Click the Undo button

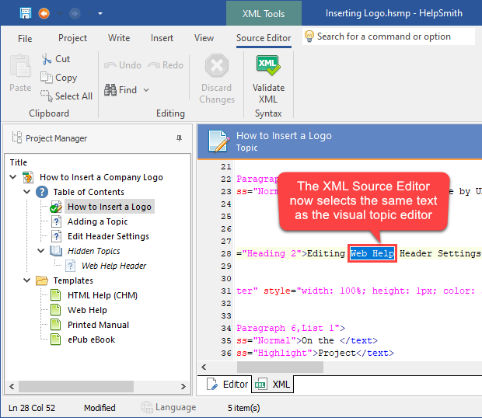click(x=123, y=65)
